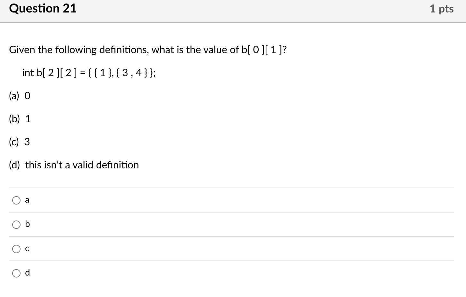Select radio button for answer b
466x297 pixels.
coord(16,224)
